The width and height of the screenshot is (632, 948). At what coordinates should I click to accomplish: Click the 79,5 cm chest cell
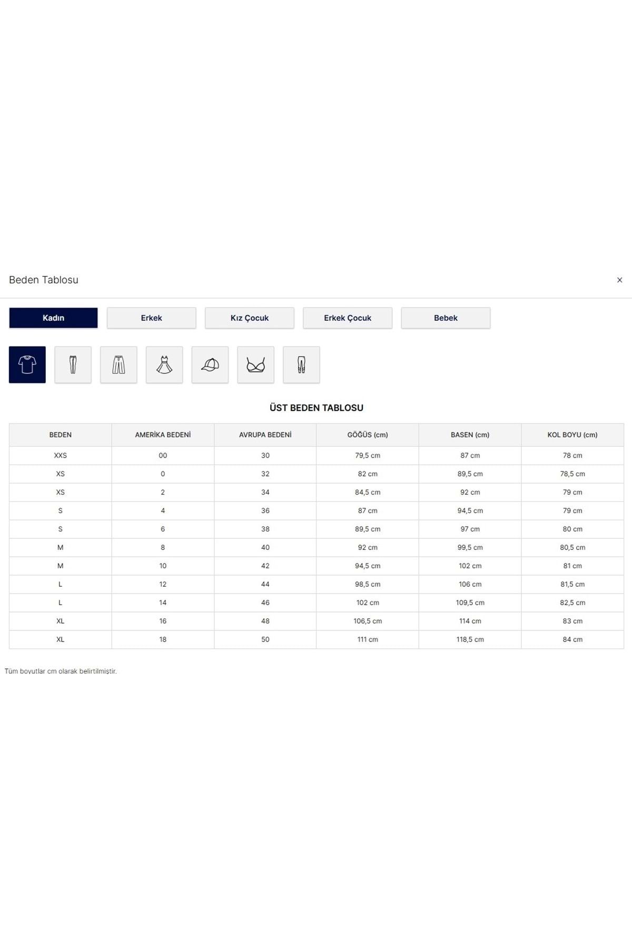coord(368,456)
